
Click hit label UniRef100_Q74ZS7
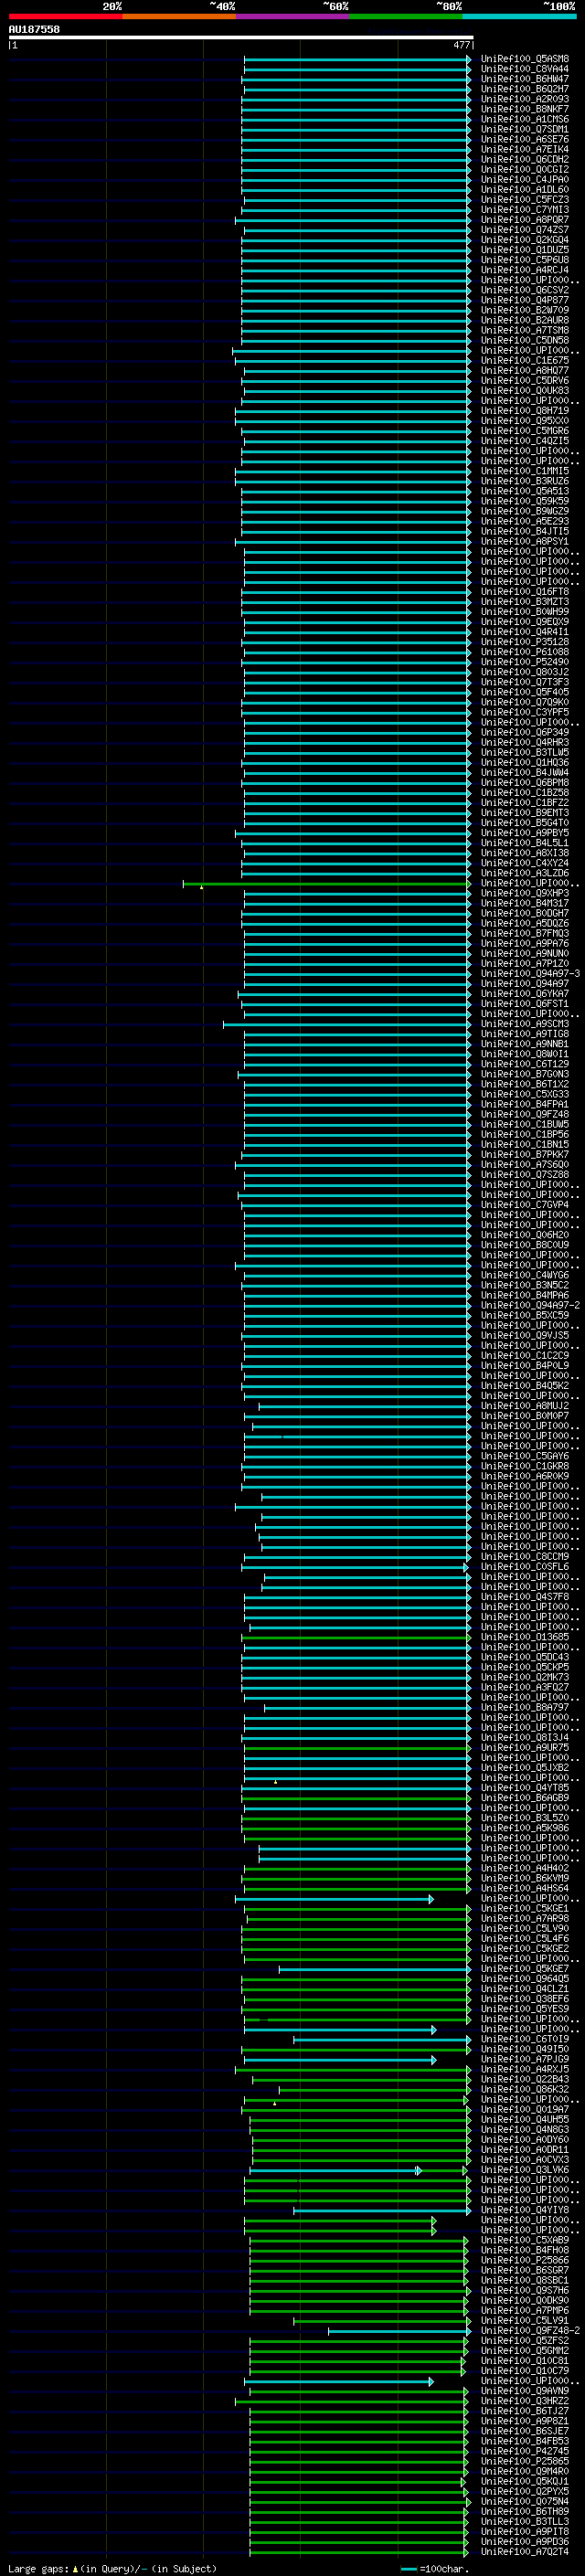pyautogui.click(x=525, y=230)
